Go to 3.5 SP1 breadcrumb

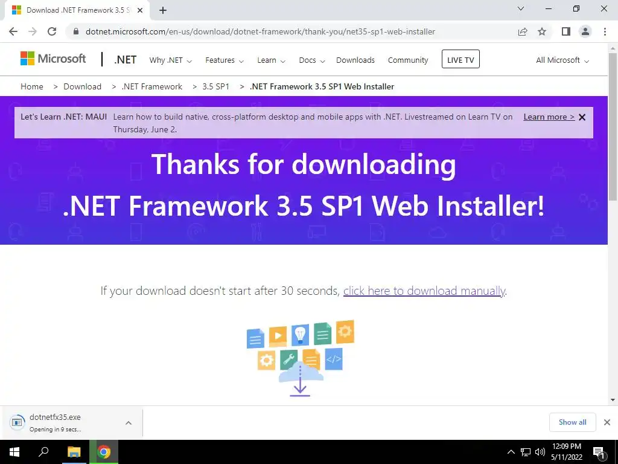[x=215, y=86]
